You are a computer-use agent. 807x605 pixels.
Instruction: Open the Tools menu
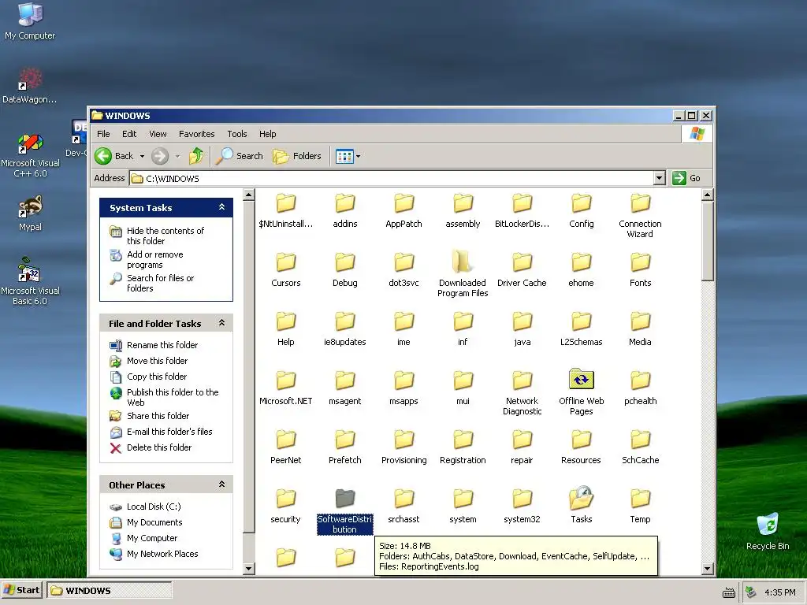(236, 134)
